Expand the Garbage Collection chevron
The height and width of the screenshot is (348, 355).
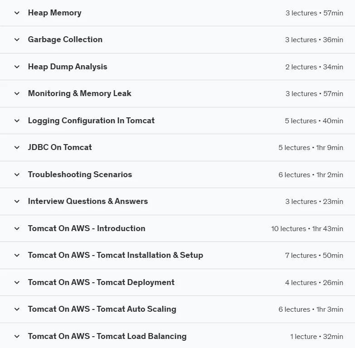click(x=17, y=39)
